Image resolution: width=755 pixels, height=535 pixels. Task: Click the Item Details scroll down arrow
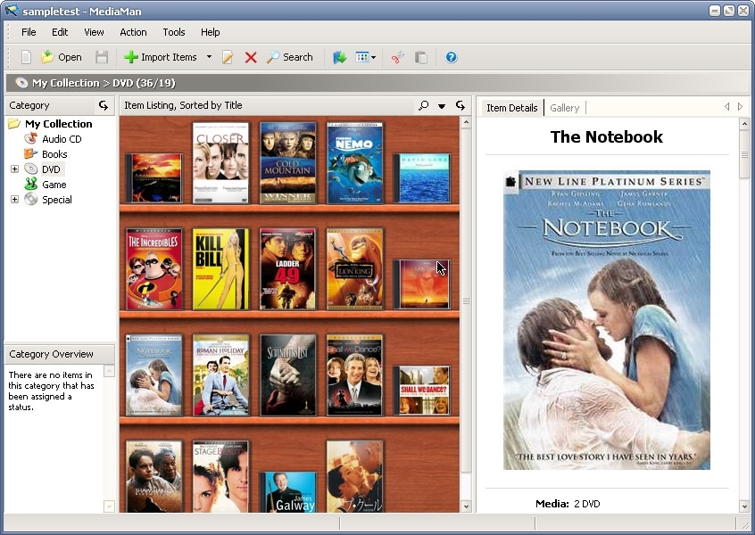(744, 506)
